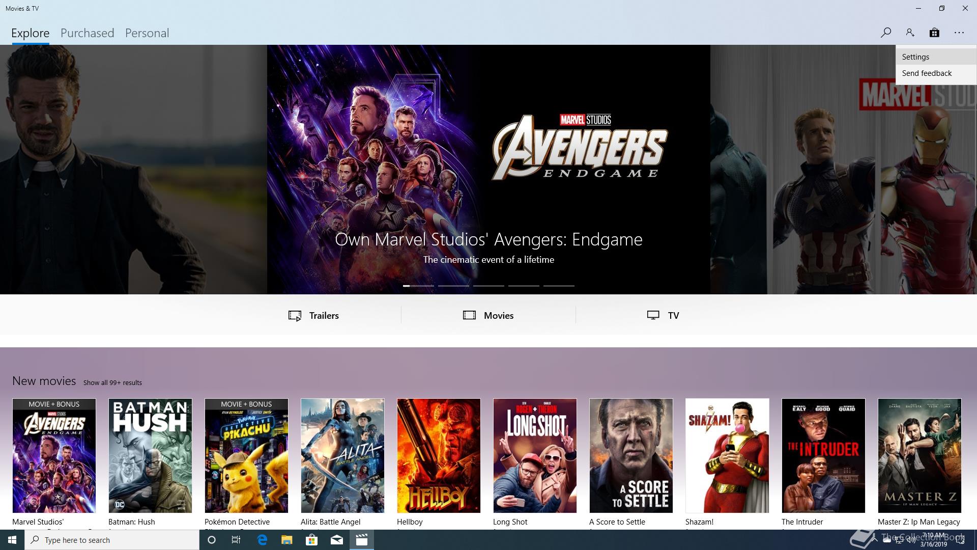Screen dimensions: 977x550
Task: Click the Alita: Battle Angel title text
Action: click(x=330, y=521)
